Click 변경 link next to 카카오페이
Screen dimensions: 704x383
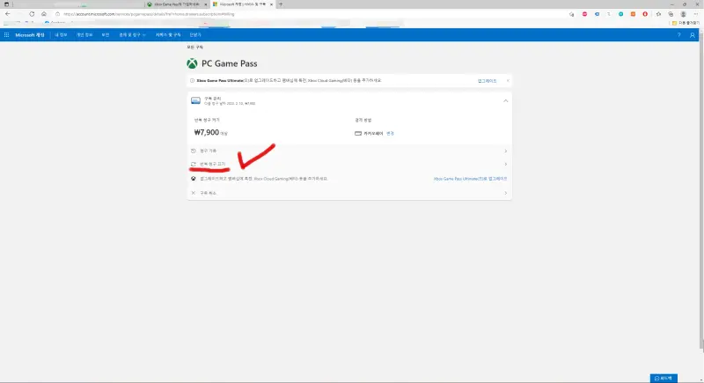(x=390, y=133)
